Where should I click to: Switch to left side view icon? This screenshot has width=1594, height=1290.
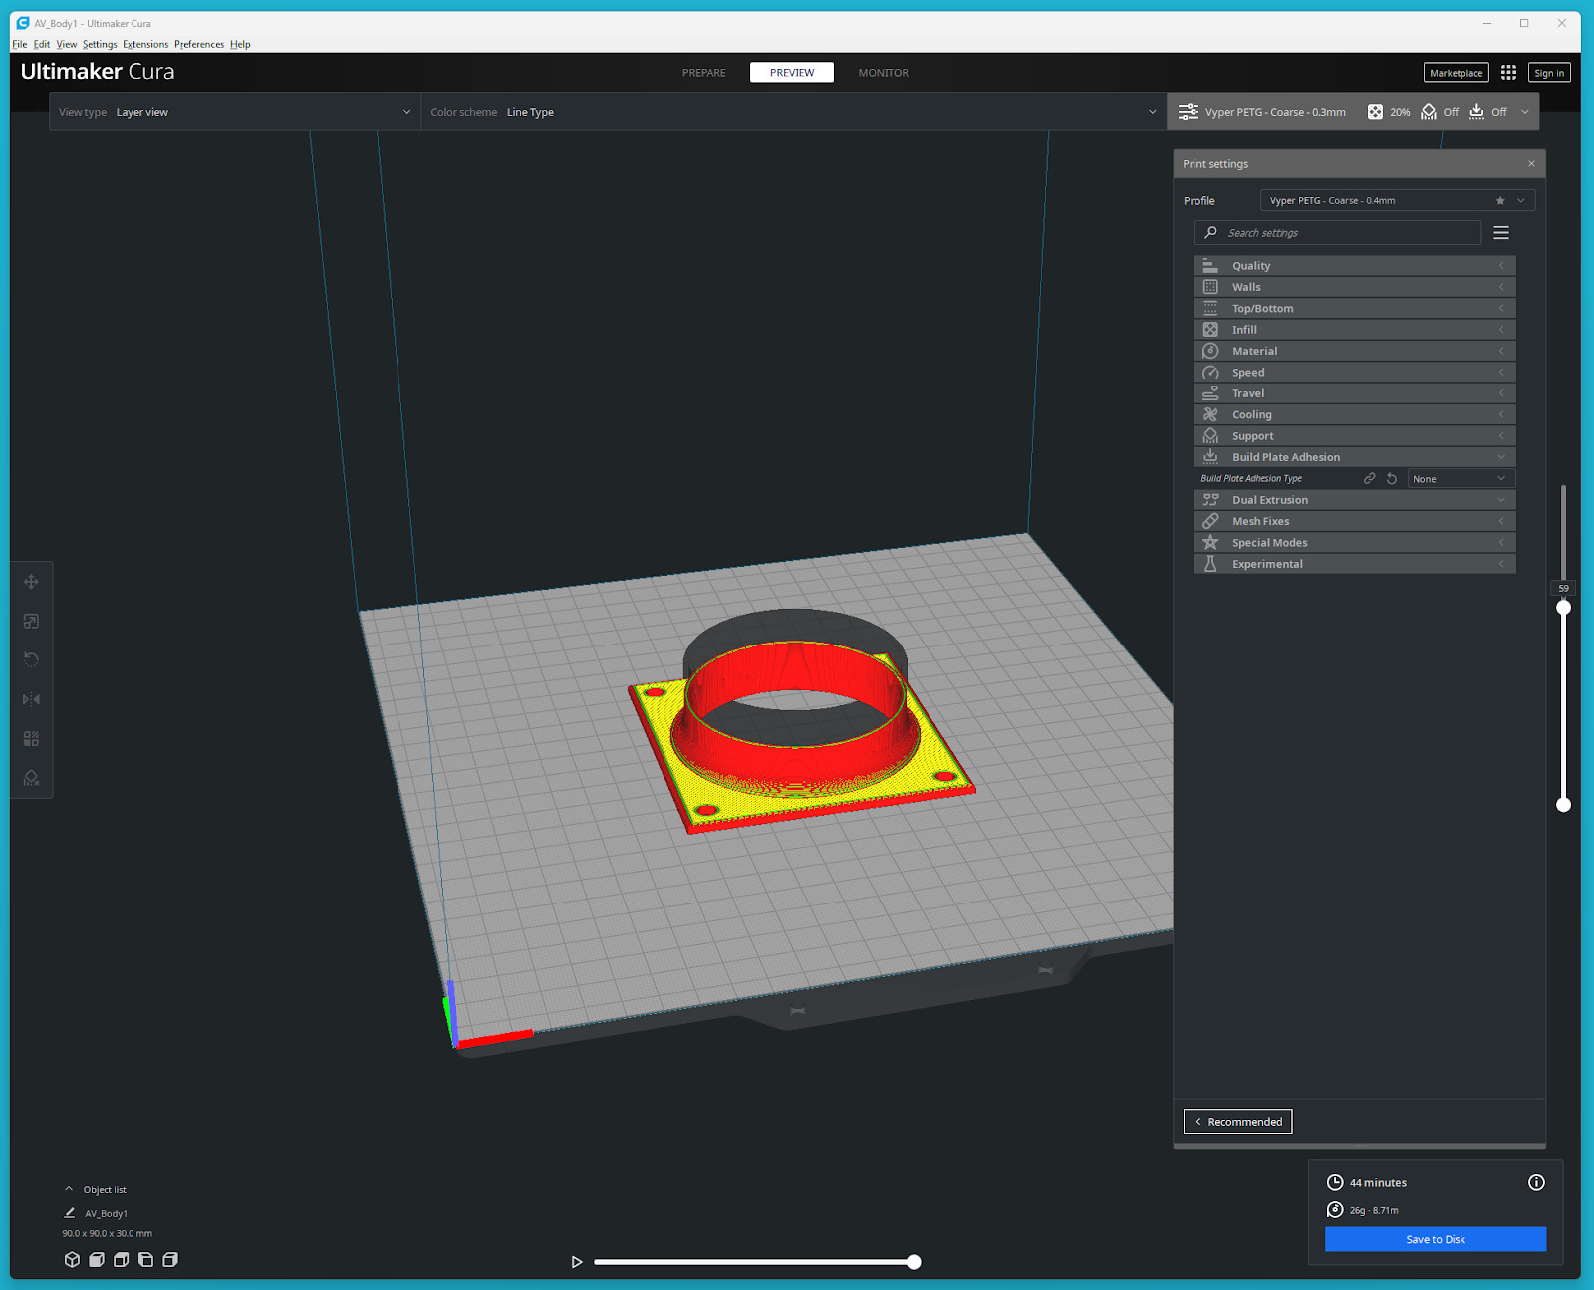tap(145, 1260)
